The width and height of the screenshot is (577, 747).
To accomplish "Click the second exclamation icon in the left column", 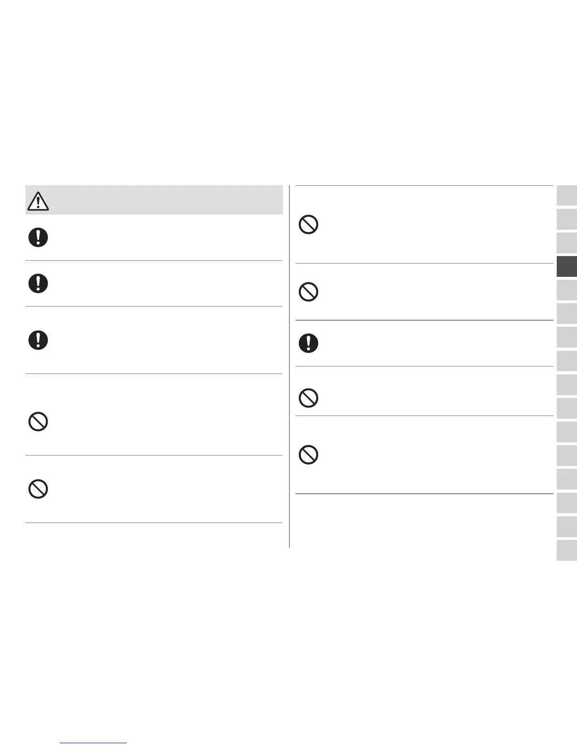I will (x=38, y=283).
